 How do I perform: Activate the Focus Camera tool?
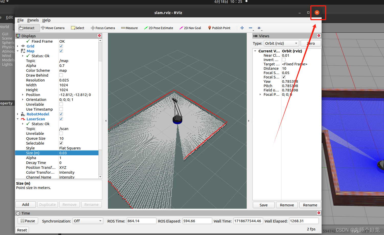coord(103,28)
